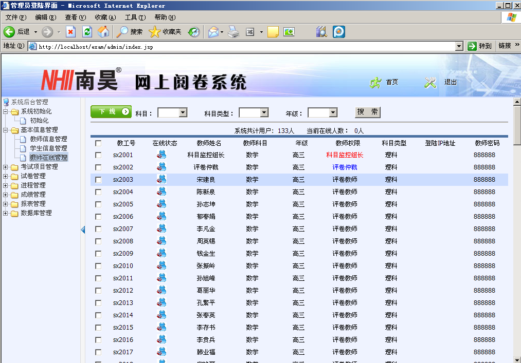Click the online status icon for sx2001
The image size is (521, 363).
tap(161, 155)
